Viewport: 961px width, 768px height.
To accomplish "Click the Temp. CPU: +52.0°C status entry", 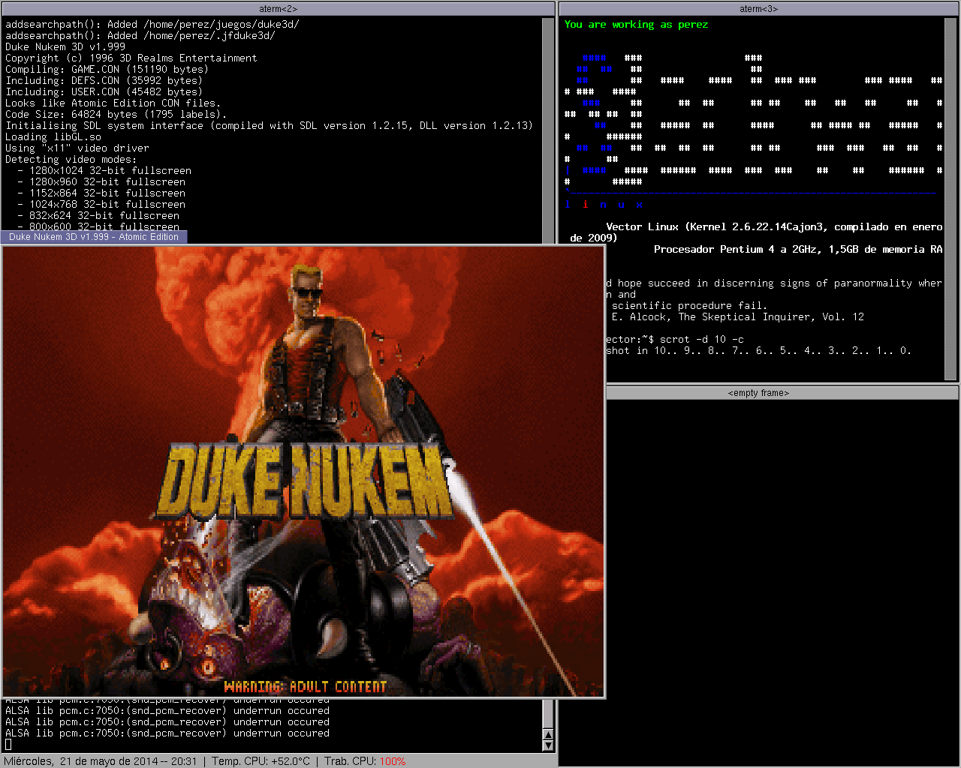I will pos(261,761).
